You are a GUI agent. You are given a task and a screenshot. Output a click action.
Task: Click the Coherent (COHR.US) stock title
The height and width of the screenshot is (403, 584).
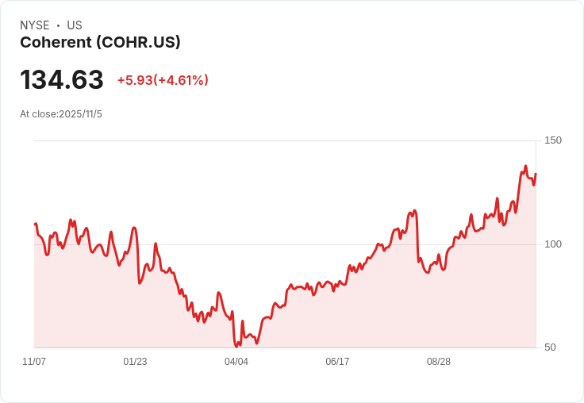click(100, 43)
